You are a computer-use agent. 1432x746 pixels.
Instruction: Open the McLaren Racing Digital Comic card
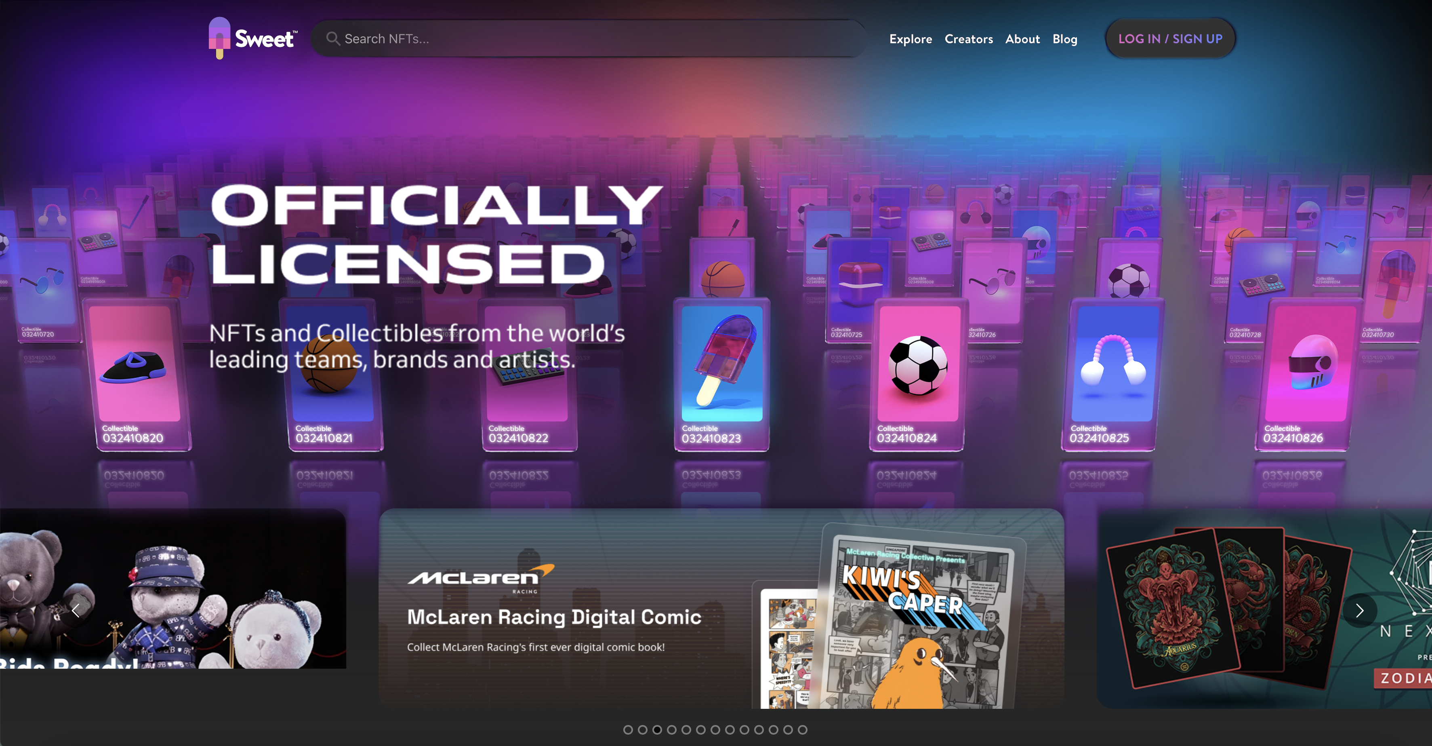click(x=721, y=608)
